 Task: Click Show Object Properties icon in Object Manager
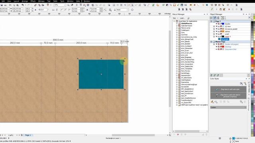[x=211, y=18]
